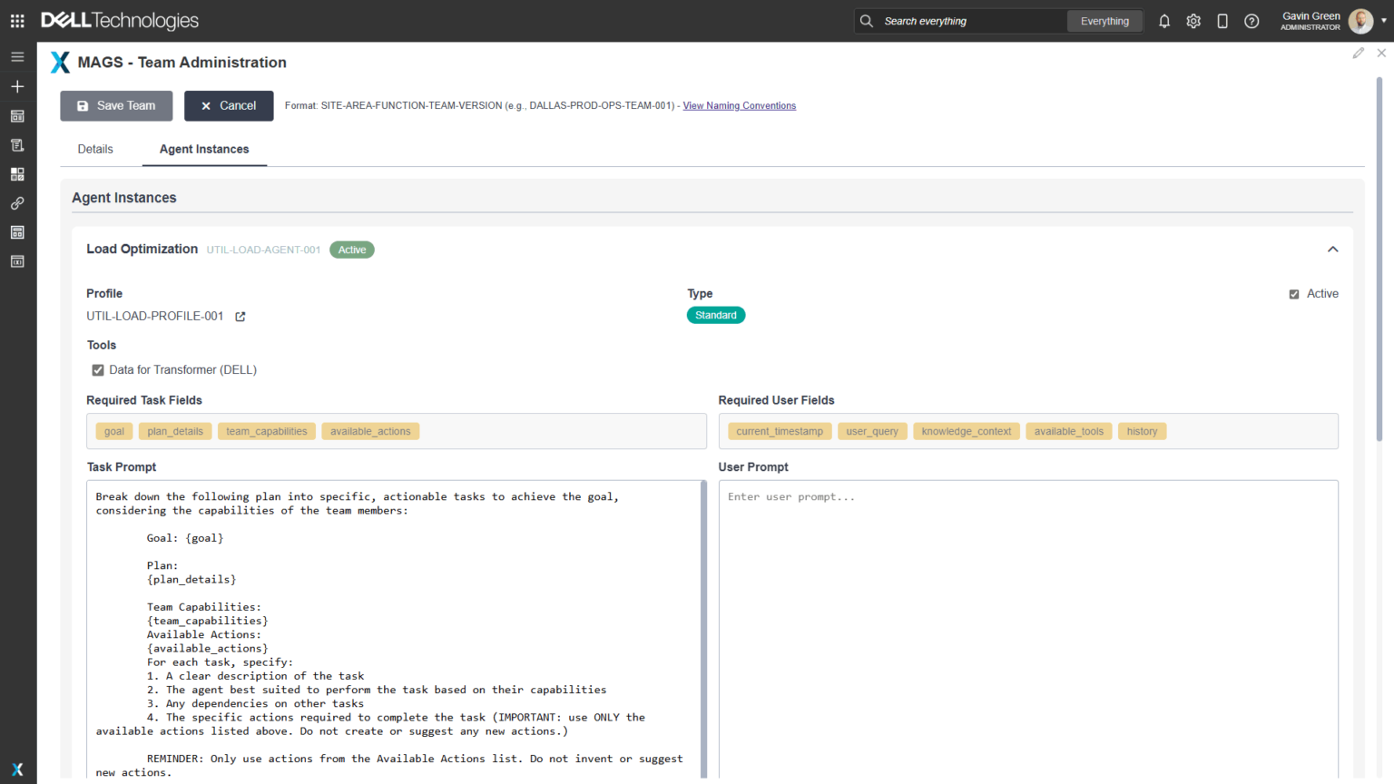1394x784 pixels.
Task: Open the View Naming Conventions link
Action: point(739,105)
